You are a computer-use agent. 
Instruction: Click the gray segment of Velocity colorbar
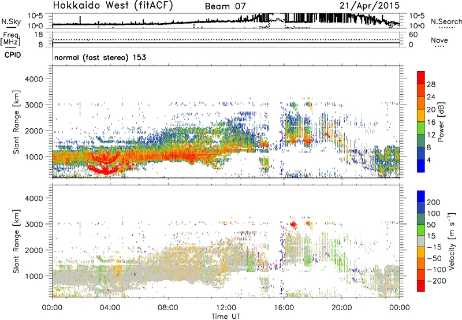pyautogui.click(x=421, y=241)
